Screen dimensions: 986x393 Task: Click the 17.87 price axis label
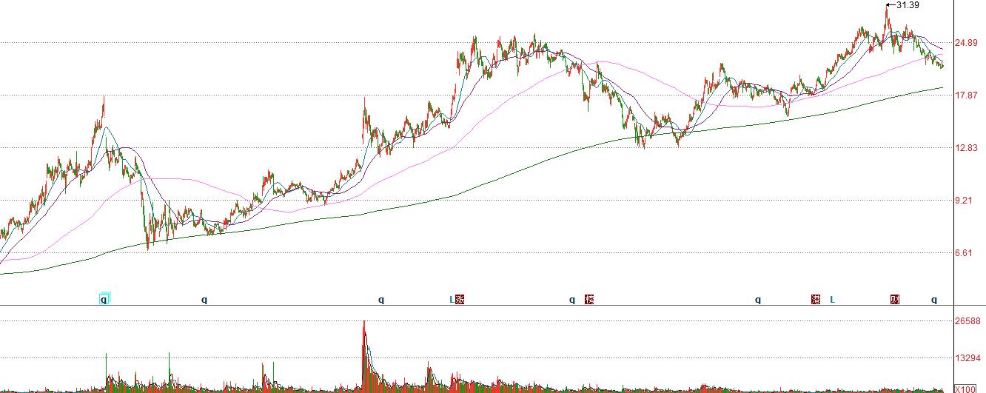967,95
